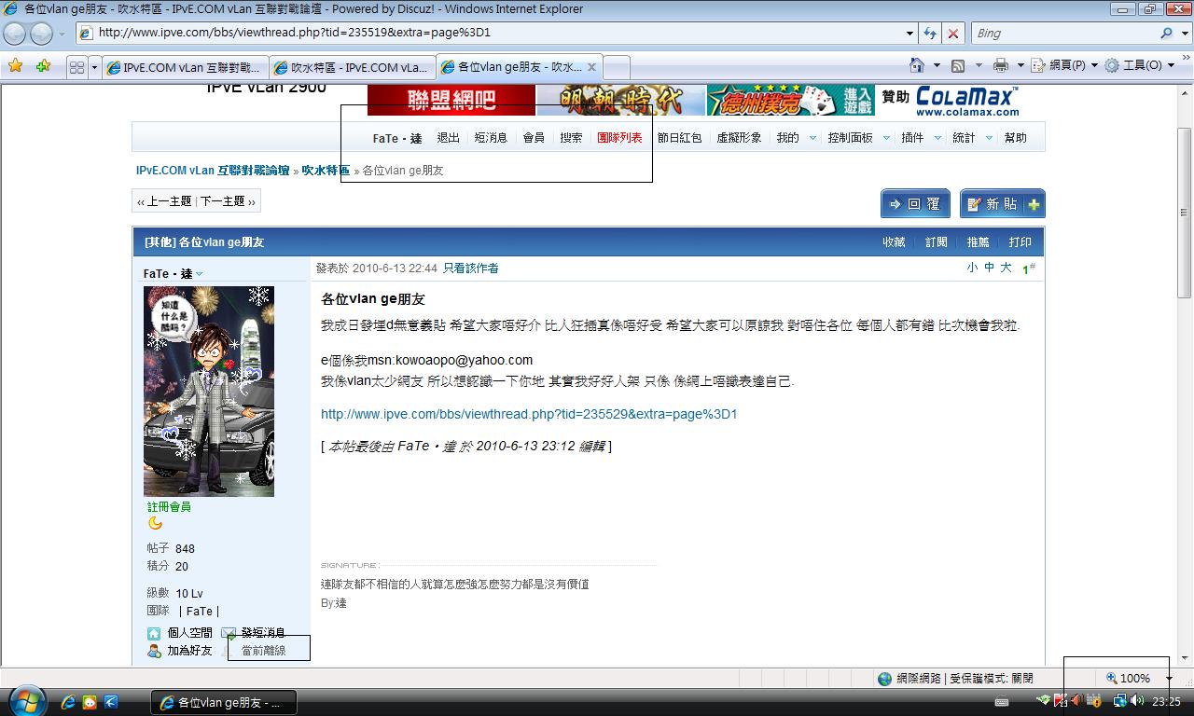Set post font size to 大
1194x716 pixels.
point(1006,268)
